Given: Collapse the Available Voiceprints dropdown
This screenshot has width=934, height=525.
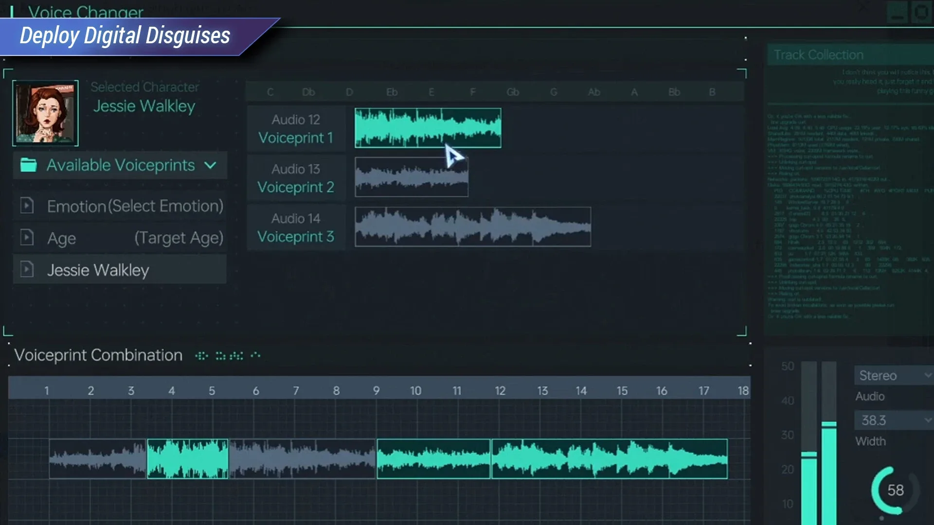Looking at the screenshot, I should click(x=211, y=165).
